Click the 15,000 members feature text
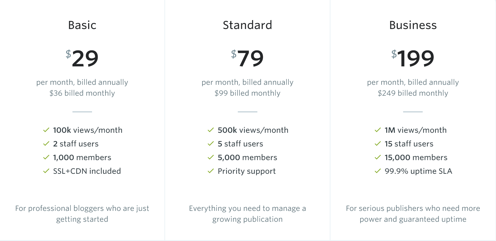Viewport: 496px width, 241px height. [416, 157]
